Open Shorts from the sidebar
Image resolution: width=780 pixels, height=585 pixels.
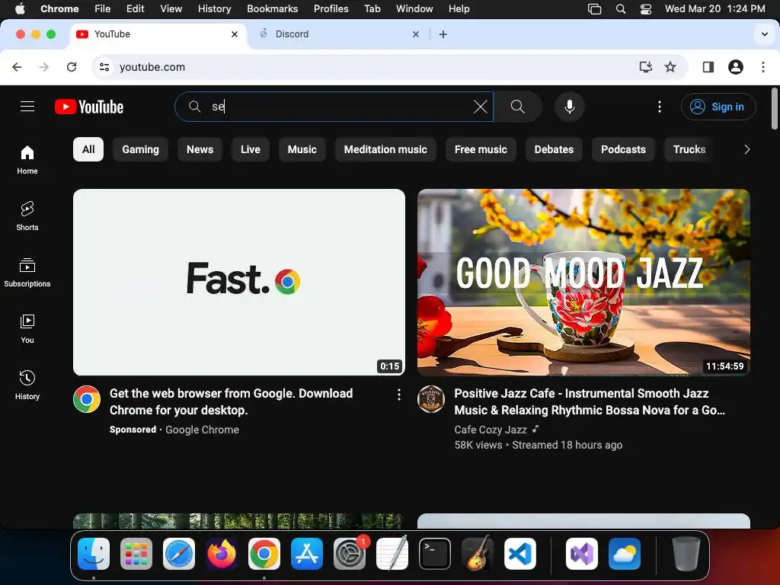(x=27, y=216)
